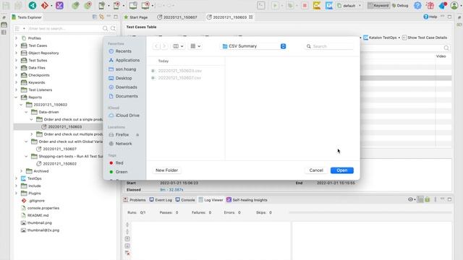Expand the Archived folder node
The height and width of the screenshot is (260, 463).
click(21, 171)
